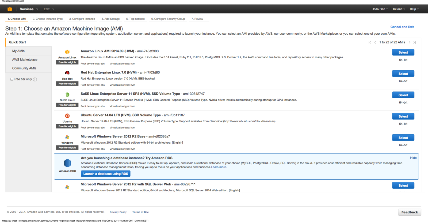Open AWS Marketplace in sidebar
Image resolution: width=428 pixels, height=222 pixels.
coord(29,60)
